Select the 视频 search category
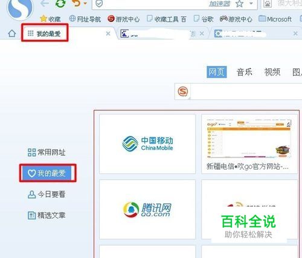This screenshot has width=302, height=258. (x=272, y=72)
